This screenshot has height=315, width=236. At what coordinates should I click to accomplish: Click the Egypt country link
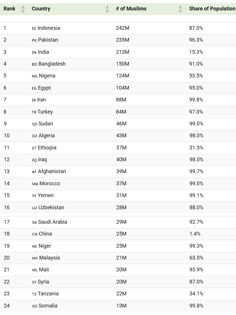tap(45, 88)
